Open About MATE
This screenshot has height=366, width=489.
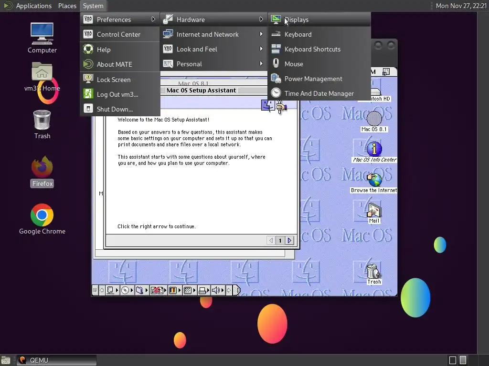click(120, 64)
